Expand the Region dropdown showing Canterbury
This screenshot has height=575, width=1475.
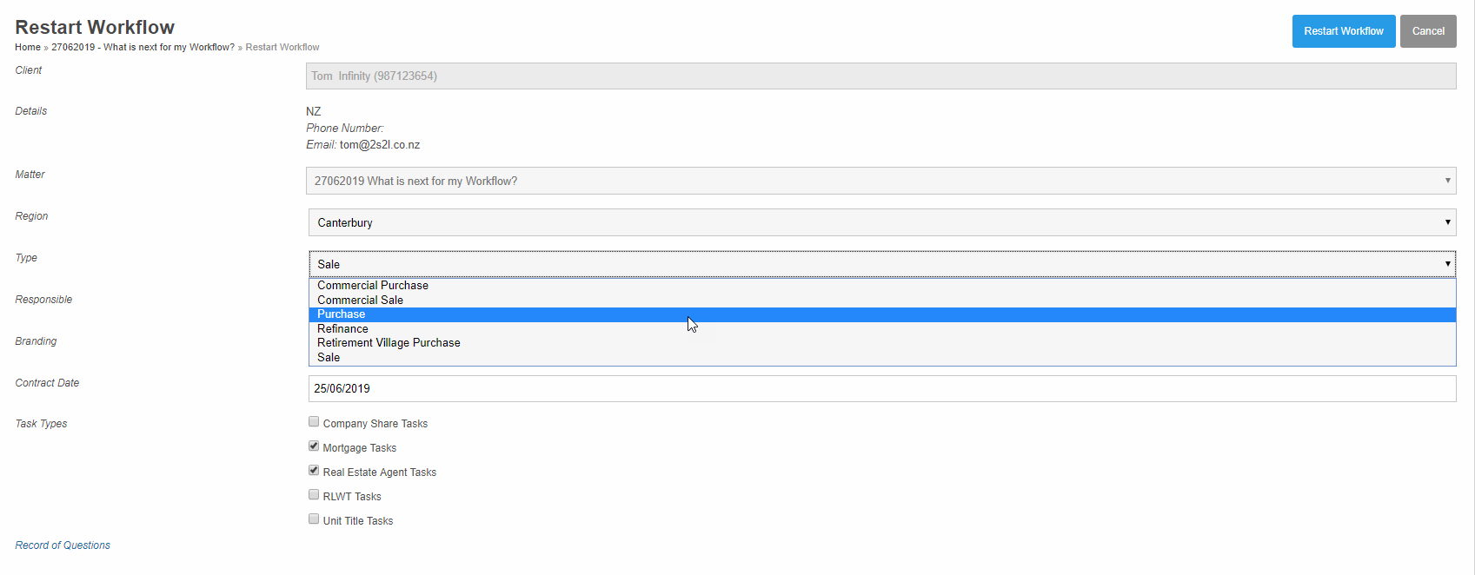[x=881, y=222]
